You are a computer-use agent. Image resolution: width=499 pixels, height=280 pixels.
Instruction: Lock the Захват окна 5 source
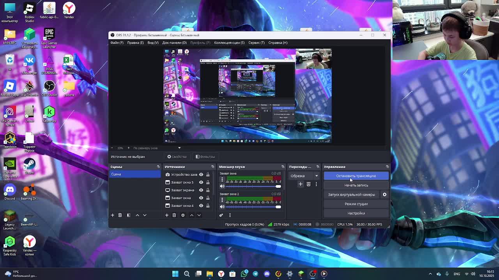click(208, 182)
